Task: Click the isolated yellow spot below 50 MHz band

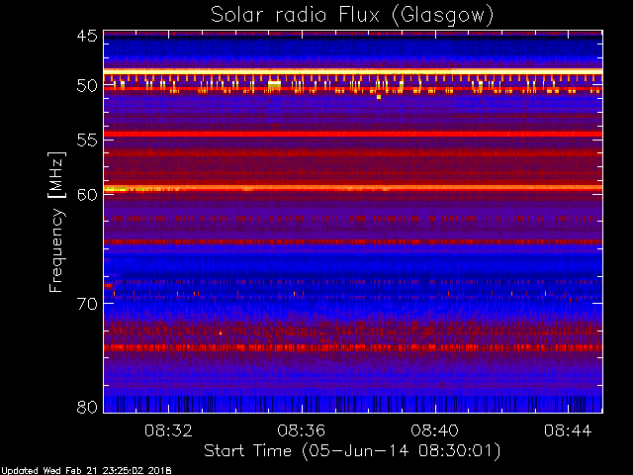Action: coord(379,97)
